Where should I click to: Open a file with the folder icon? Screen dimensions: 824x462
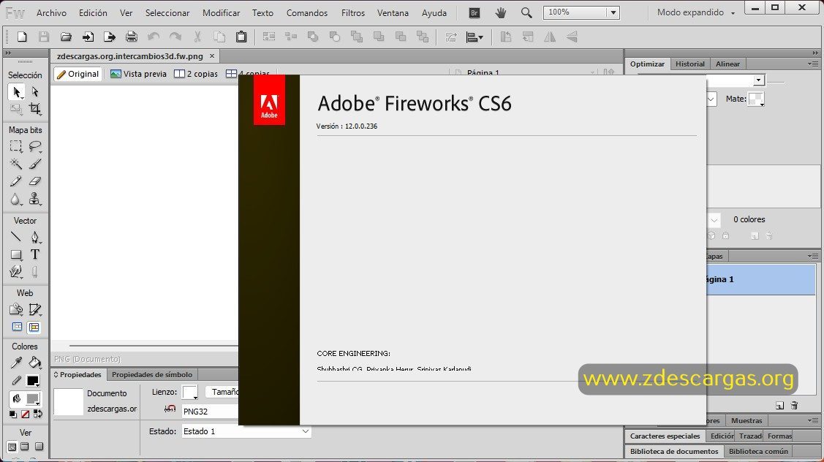(66, 37)
